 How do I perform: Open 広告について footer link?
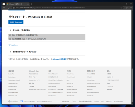109,101
